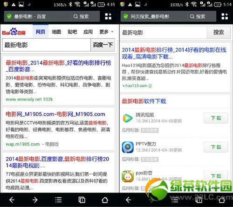Tap the Wi-Fi icon in right status bar

194,4
